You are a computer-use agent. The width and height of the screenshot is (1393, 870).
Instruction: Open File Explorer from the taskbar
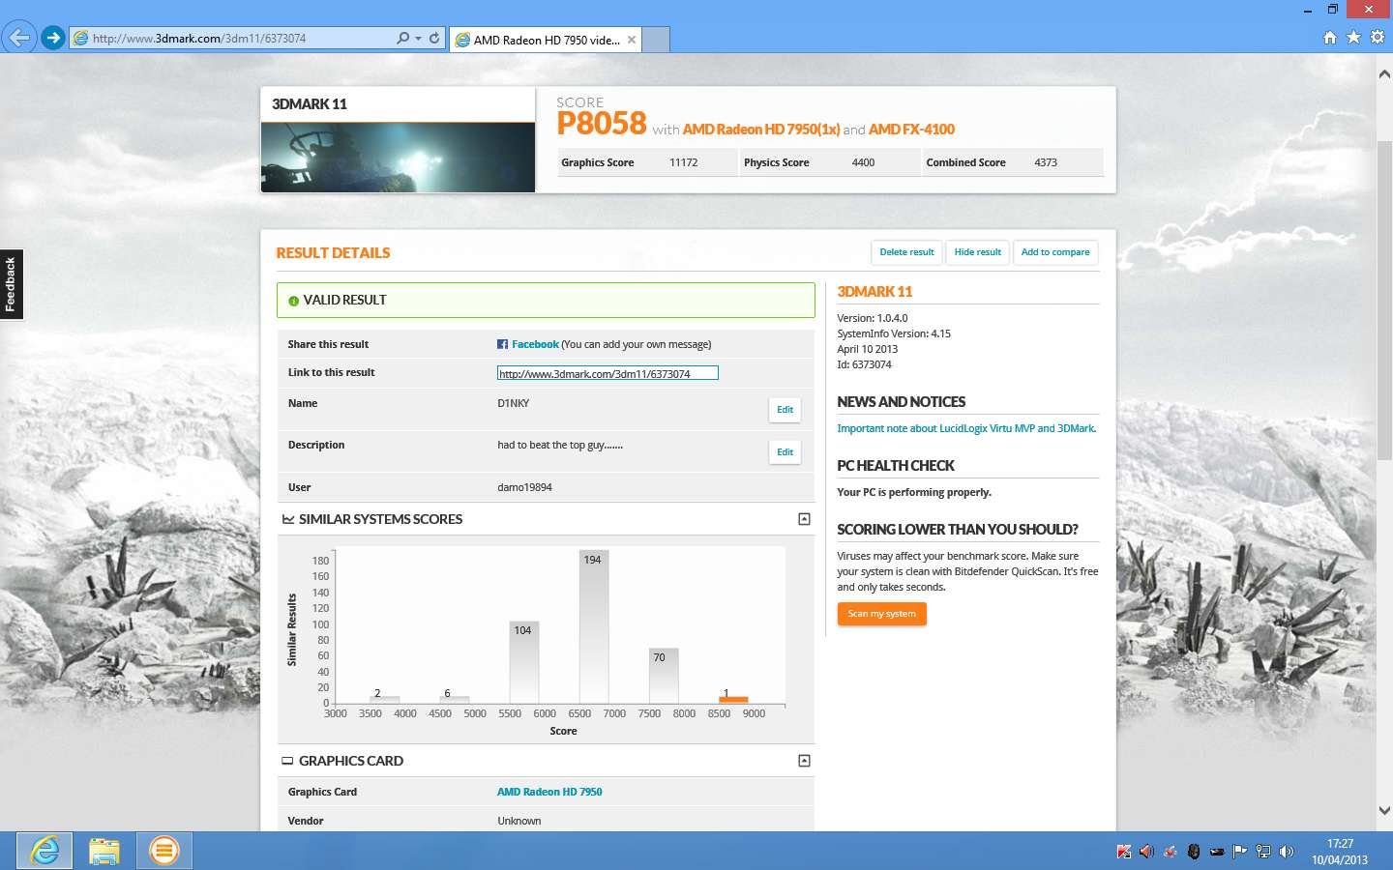point(104,851)
